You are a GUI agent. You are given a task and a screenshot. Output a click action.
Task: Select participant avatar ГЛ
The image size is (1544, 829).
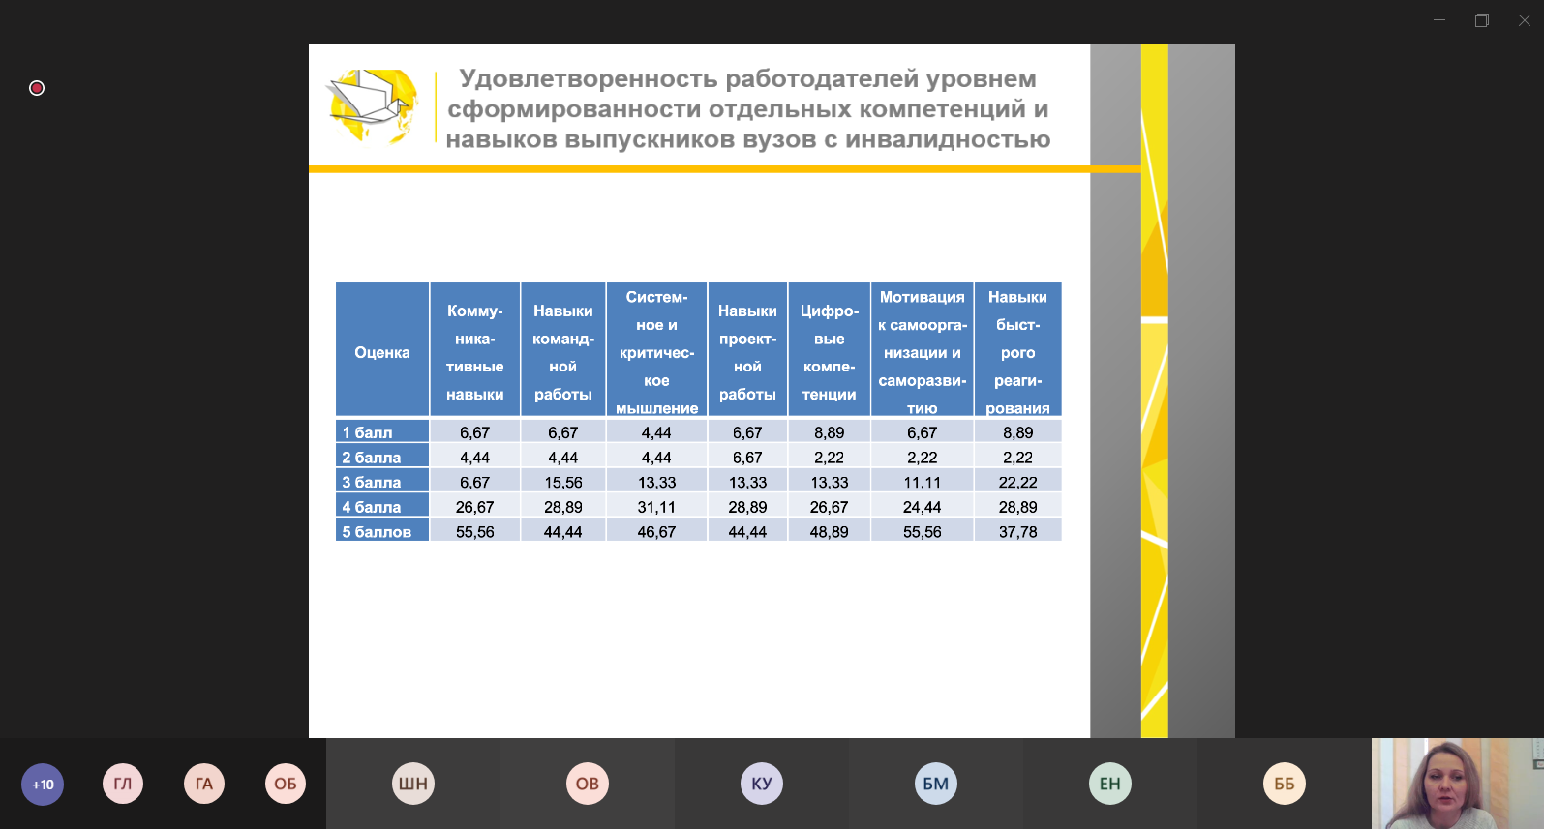[x=123, y=784]
